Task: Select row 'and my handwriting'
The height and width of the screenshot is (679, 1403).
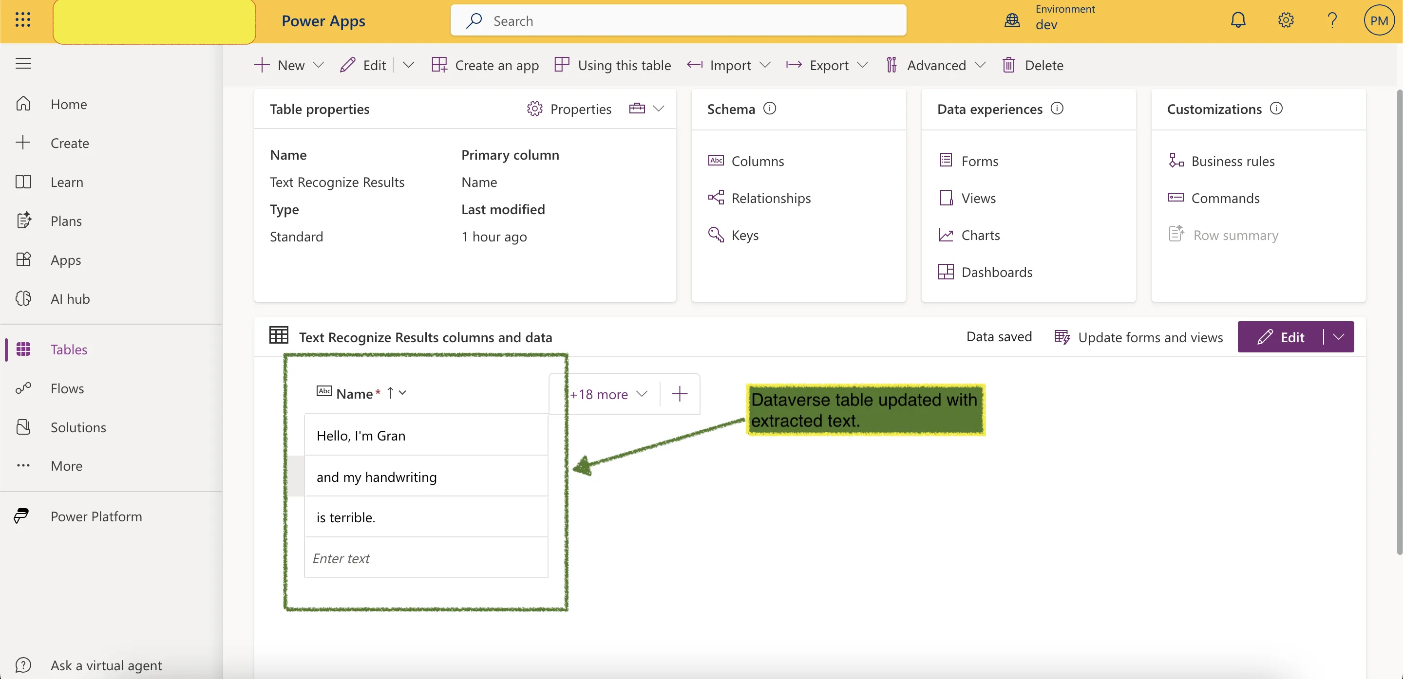Action: 426,477
